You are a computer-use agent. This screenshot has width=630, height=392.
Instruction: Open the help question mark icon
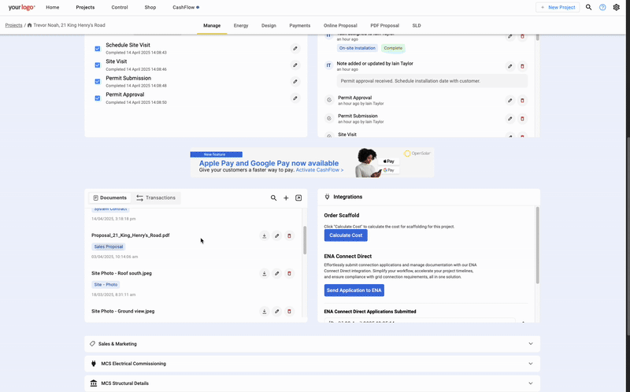[602, 7]
